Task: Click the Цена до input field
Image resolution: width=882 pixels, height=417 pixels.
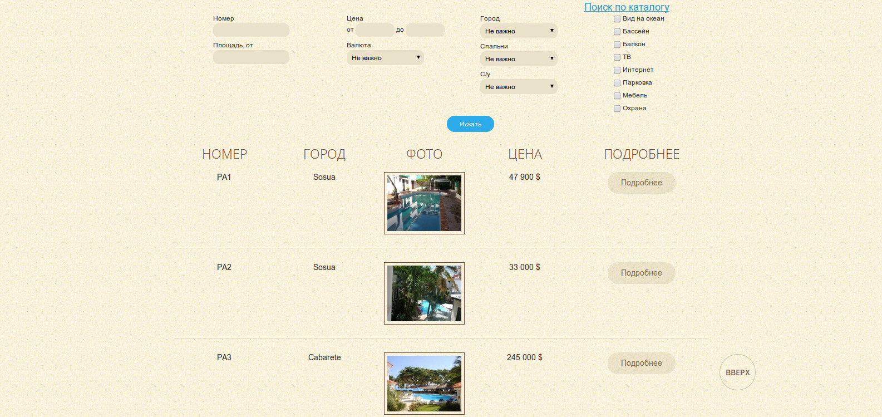Action: [x=425, y=30]
